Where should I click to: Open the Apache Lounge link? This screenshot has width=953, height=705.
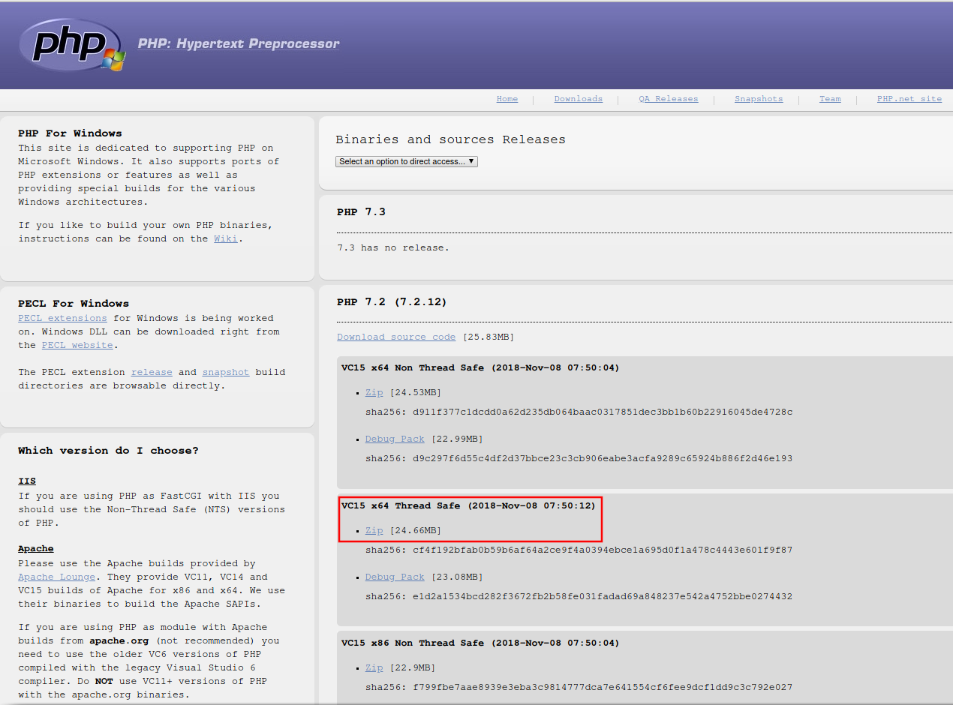56,577
